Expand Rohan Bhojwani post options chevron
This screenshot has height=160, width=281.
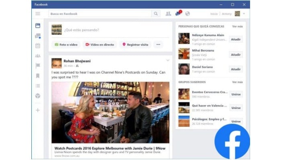click(168, 60)
